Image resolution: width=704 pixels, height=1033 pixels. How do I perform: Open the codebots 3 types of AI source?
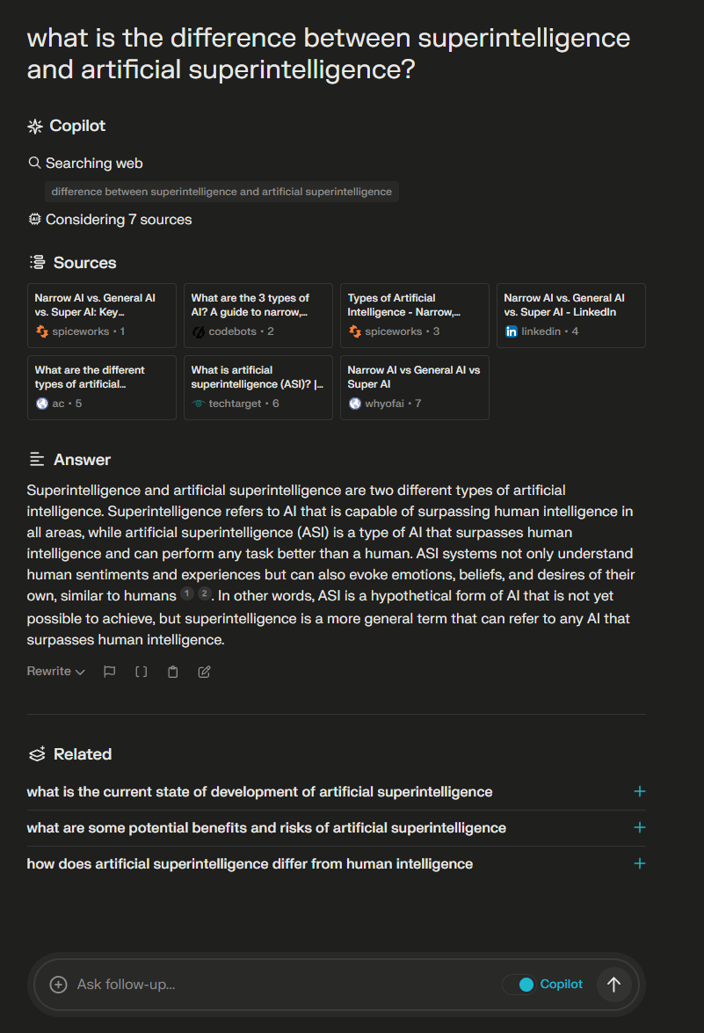(258, 315)
